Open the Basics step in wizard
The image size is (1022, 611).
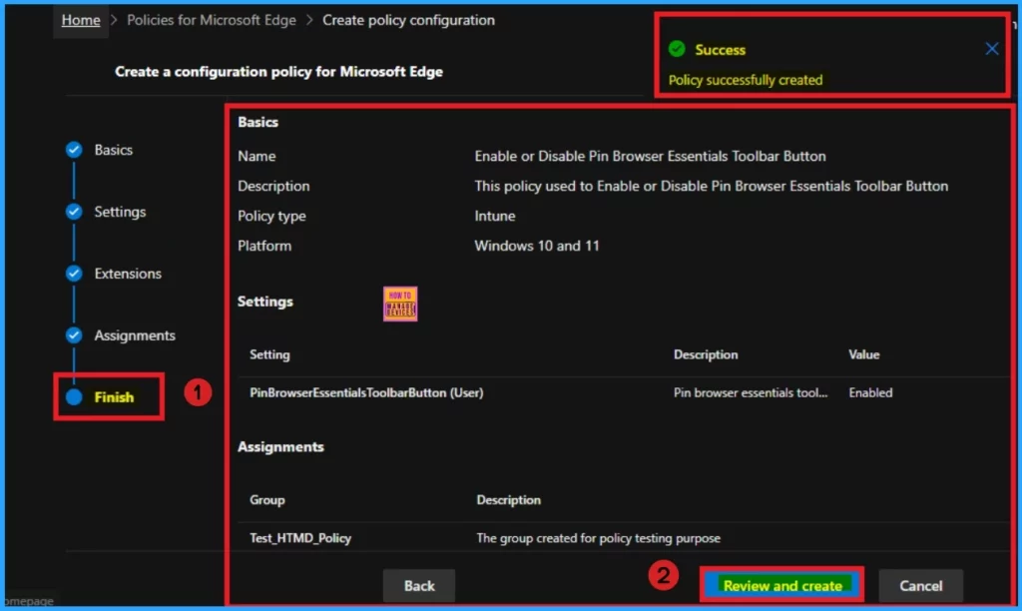[114, 150]
